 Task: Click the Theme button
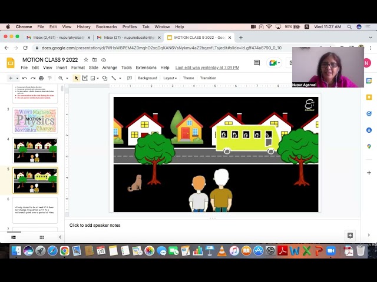click(188, 78)
